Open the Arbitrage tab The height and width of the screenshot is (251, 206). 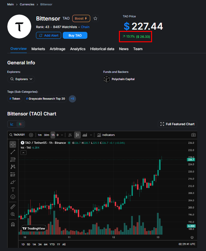tap(57, 49)
